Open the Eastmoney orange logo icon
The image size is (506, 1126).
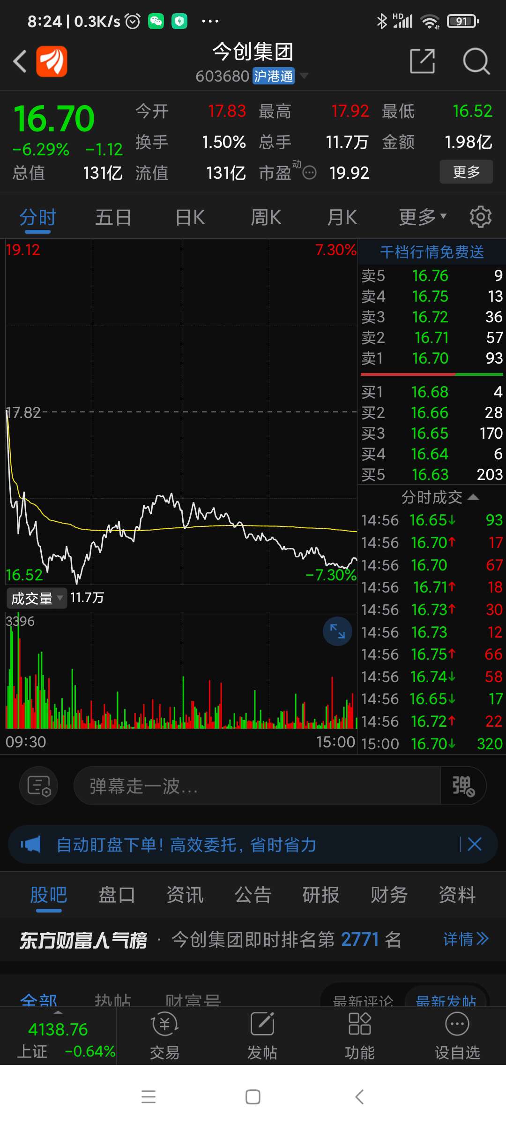pos(52,61)
